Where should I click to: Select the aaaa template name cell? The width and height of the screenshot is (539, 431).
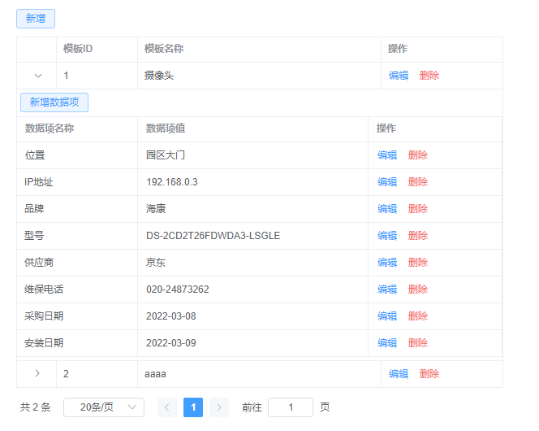pos(259,374)
